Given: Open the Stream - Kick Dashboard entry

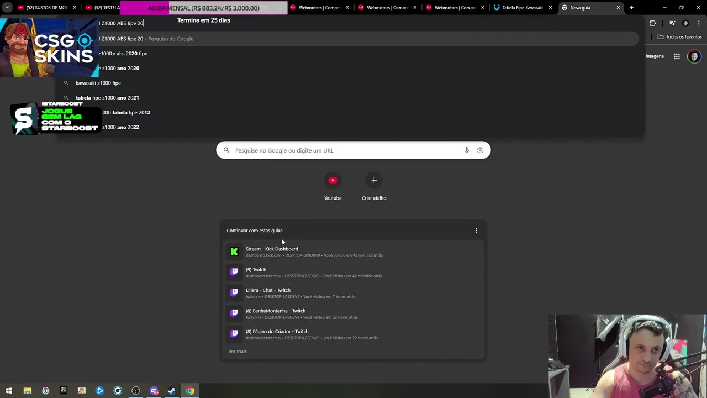Looking at the screenshot, I should [x=353, y=252].
